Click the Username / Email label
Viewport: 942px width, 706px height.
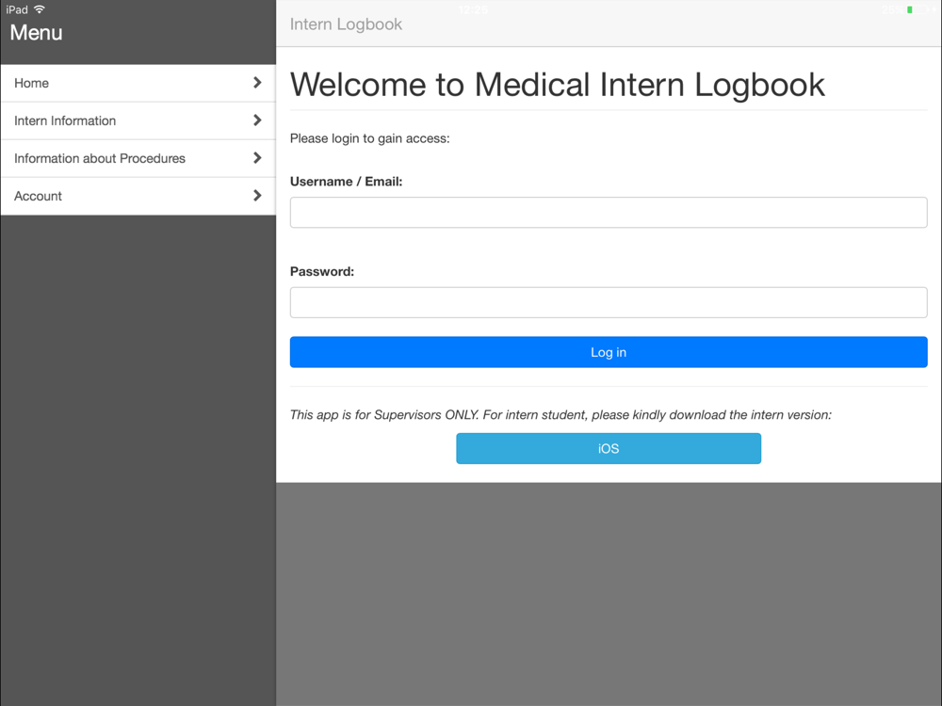click(346, 182)
